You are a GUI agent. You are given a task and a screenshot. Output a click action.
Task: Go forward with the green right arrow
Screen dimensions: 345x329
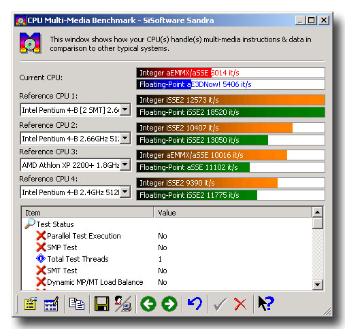coord(169,304)
